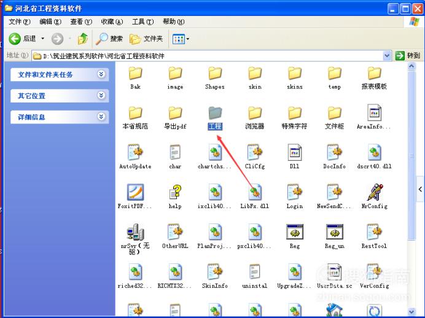Click the forward navigation button
The height and width of the screenshot is (318, 425).
tap(58, 39)
